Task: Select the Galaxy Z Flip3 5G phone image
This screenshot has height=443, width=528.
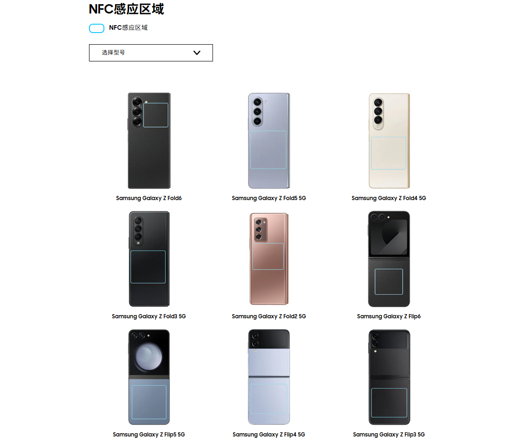Action: pos(389,377)
